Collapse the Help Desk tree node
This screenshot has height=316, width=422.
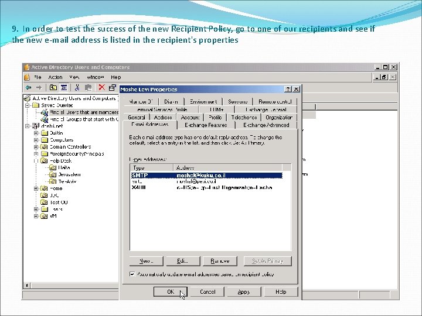click(x=36, y=161)
